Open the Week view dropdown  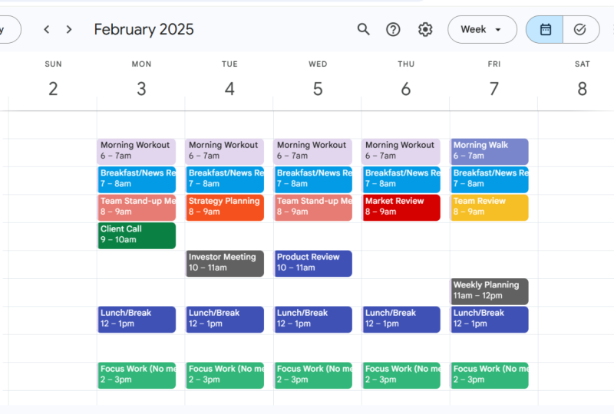click(x=482, y=29)
